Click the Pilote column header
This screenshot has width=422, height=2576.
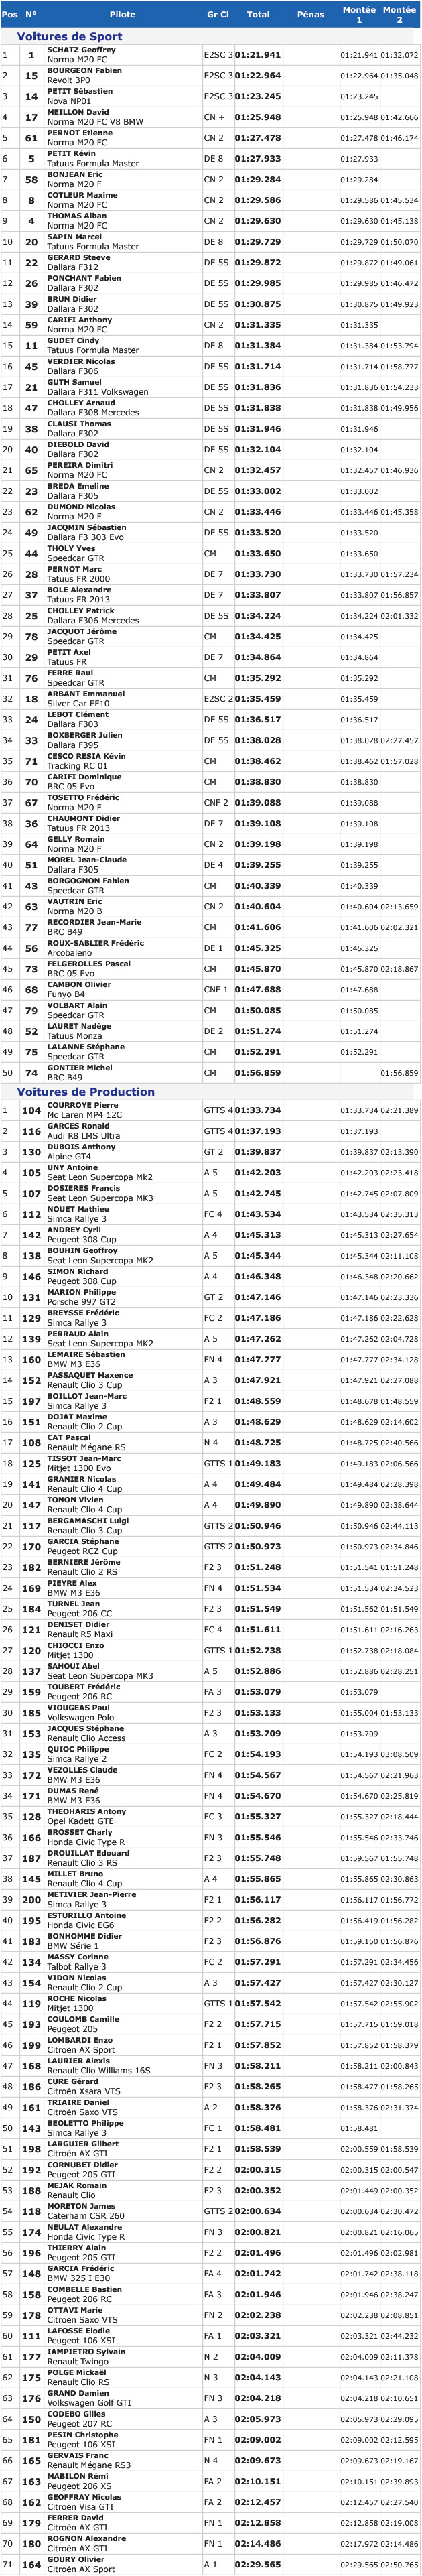click(x=122, y=15)
